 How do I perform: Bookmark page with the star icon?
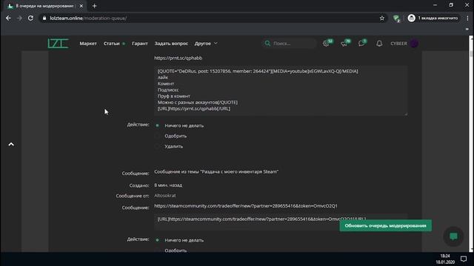[x=382, y=18]
